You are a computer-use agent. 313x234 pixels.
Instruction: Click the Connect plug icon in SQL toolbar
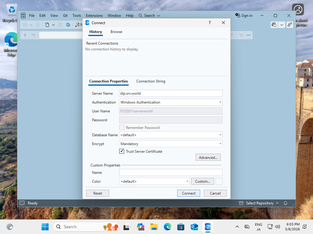[25, 35]
